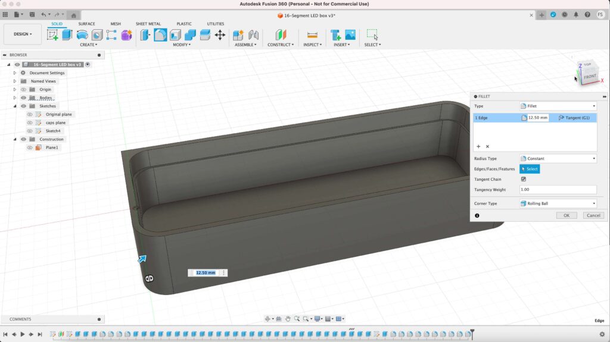Viewport: 610px width, 342px height.
Task: Hide the Bodies folder with eye icon
Action: [24, 98]
